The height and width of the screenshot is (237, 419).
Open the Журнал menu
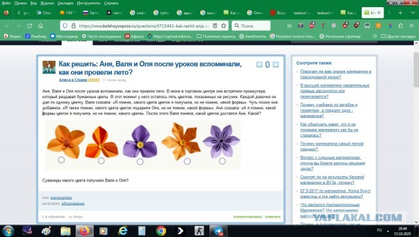click(x=47, y=3)
